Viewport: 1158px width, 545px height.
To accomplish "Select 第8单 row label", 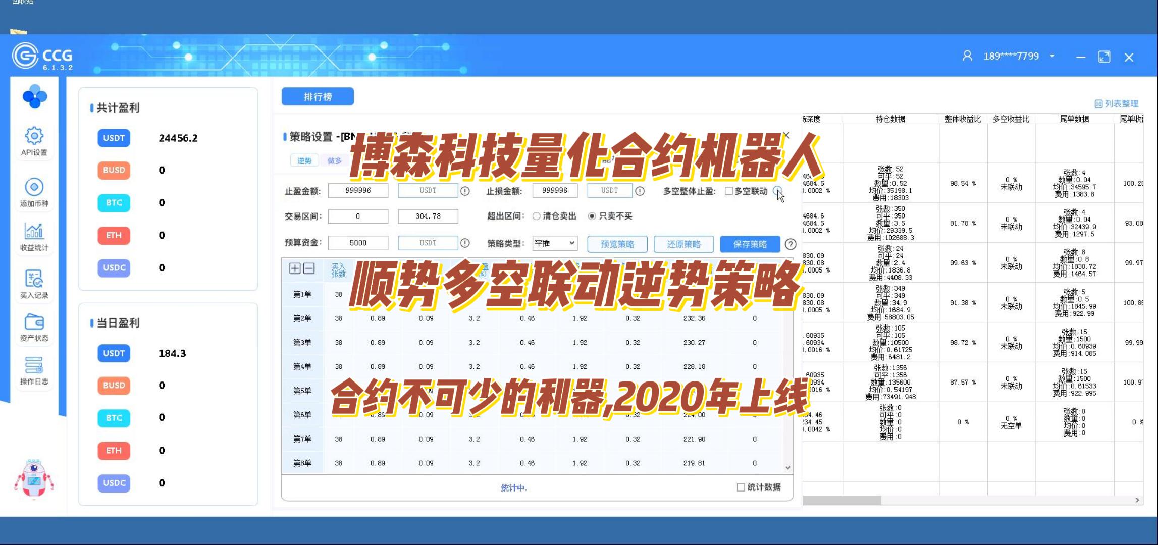I will click(302, 463).
